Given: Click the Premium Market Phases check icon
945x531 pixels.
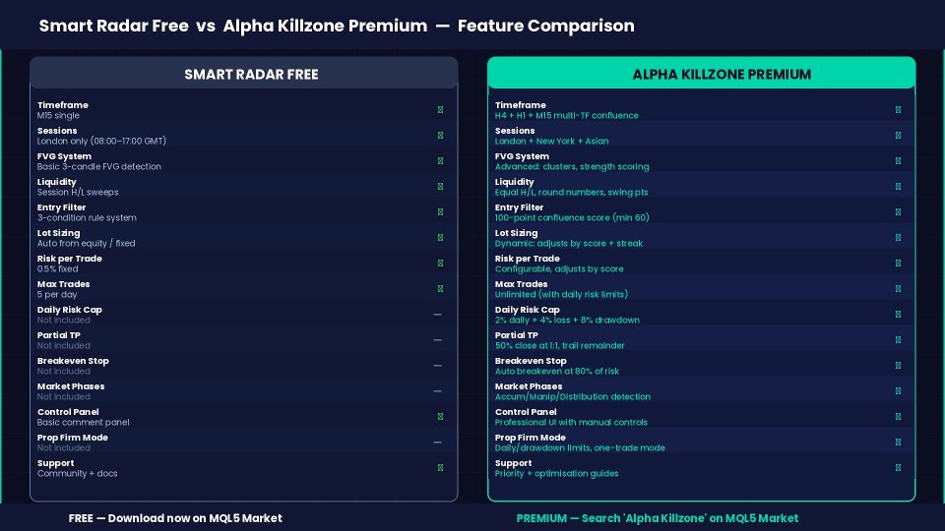Looking at the screenshot, I should [x=898, y=391].
